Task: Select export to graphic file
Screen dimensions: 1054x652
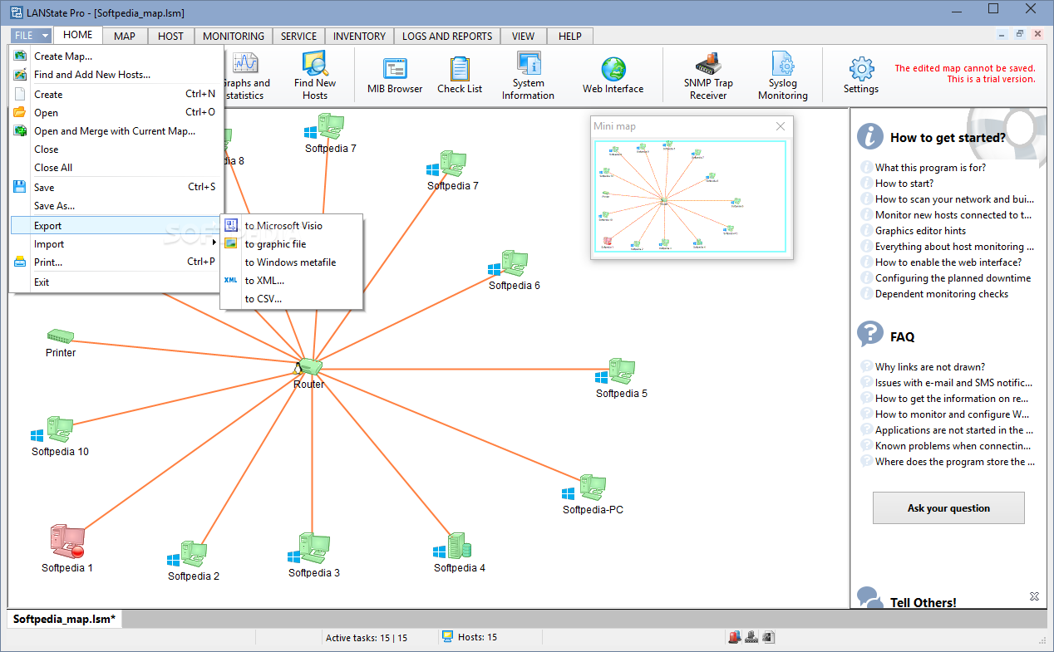Action: pyautogui.click(x=291, y=244)
